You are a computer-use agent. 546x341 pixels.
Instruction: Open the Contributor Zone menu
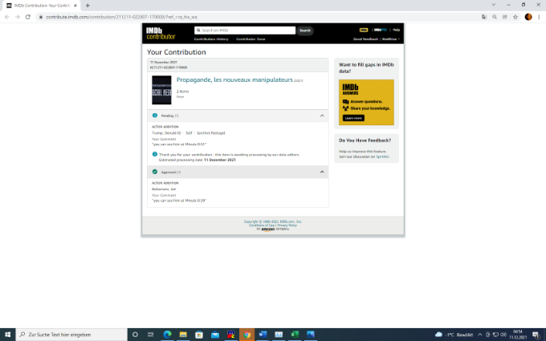251,39
